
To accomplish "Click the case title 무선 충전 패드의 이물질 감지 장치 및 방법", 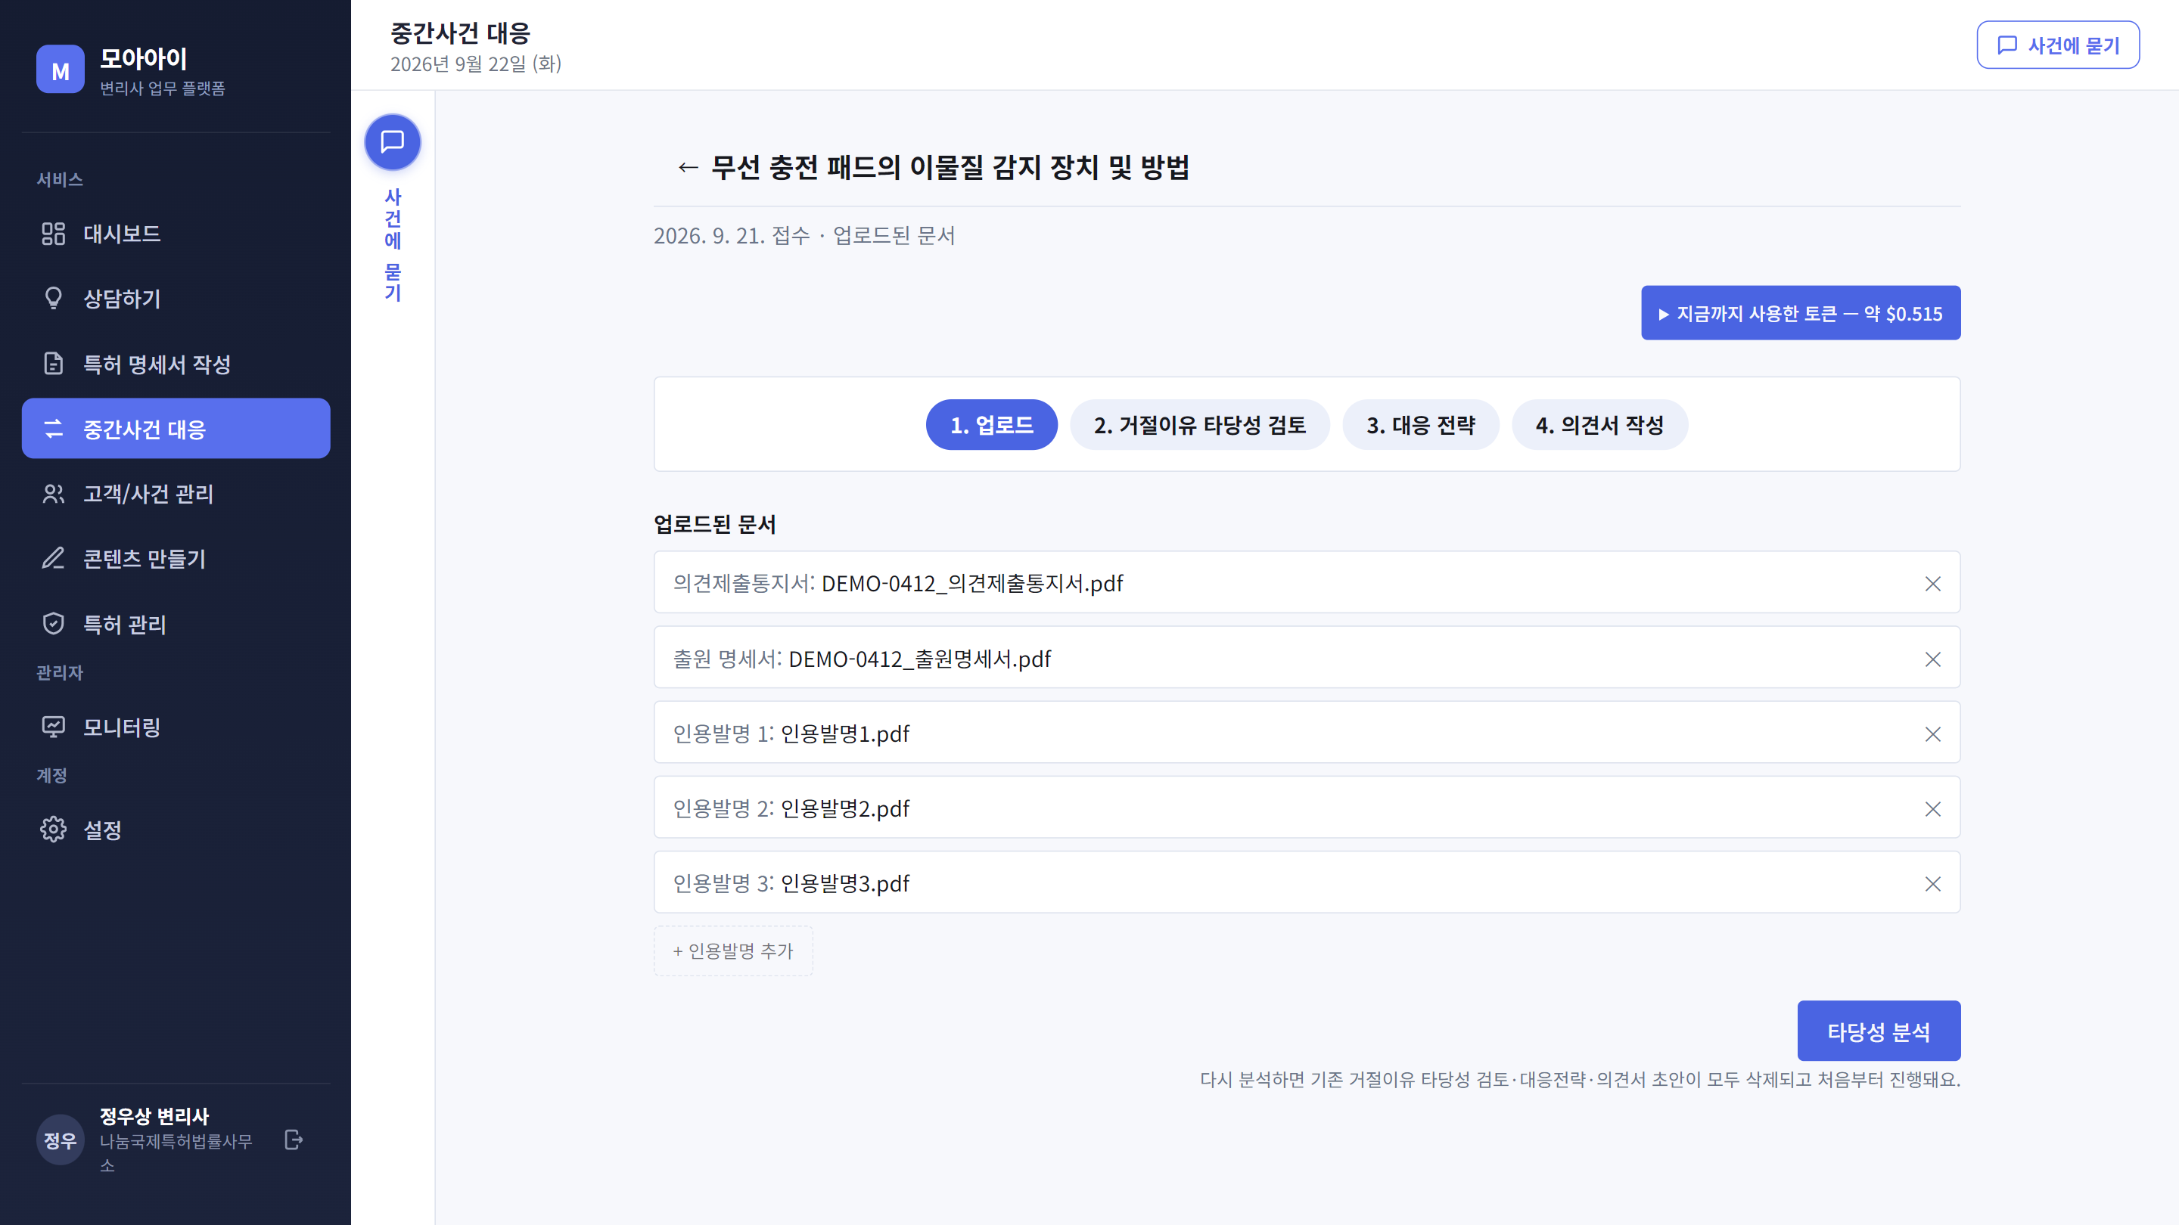I will 951,167.
